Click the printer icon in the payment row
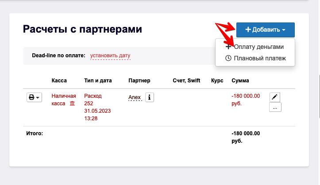Image resolution: width=320 pixels, height=185 pixels. (x=31, y=97)
